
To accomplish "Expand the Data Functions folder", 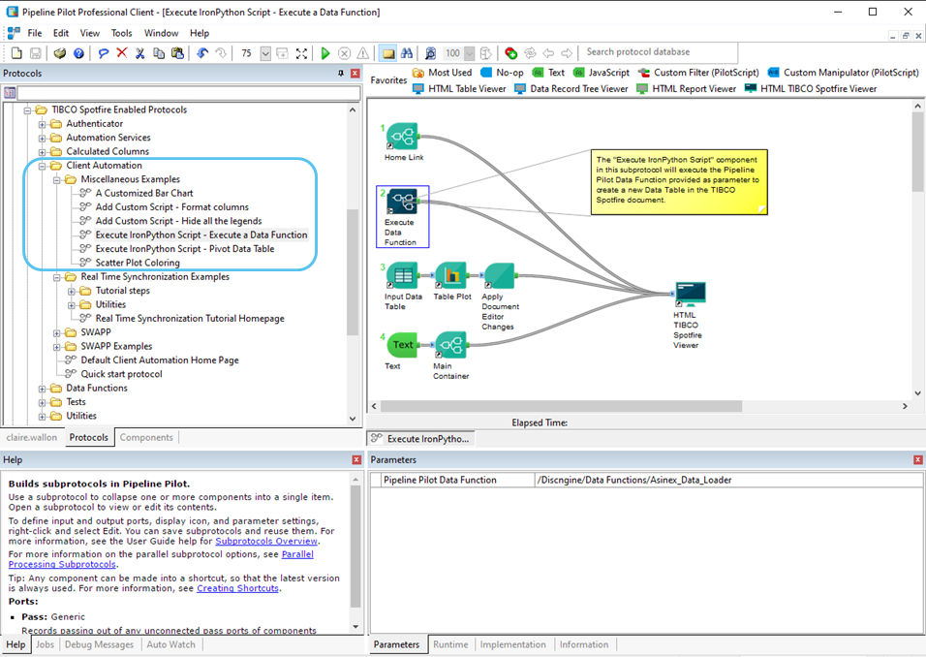I will pos(42,389).
